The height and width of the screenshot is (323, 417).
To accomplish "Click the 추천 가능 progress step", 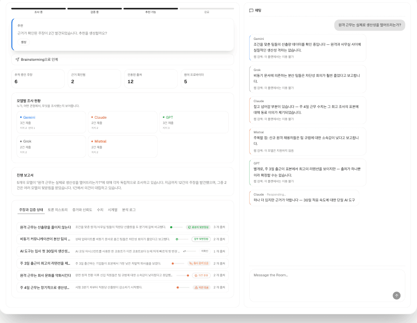I will click(x=150, y=10).
